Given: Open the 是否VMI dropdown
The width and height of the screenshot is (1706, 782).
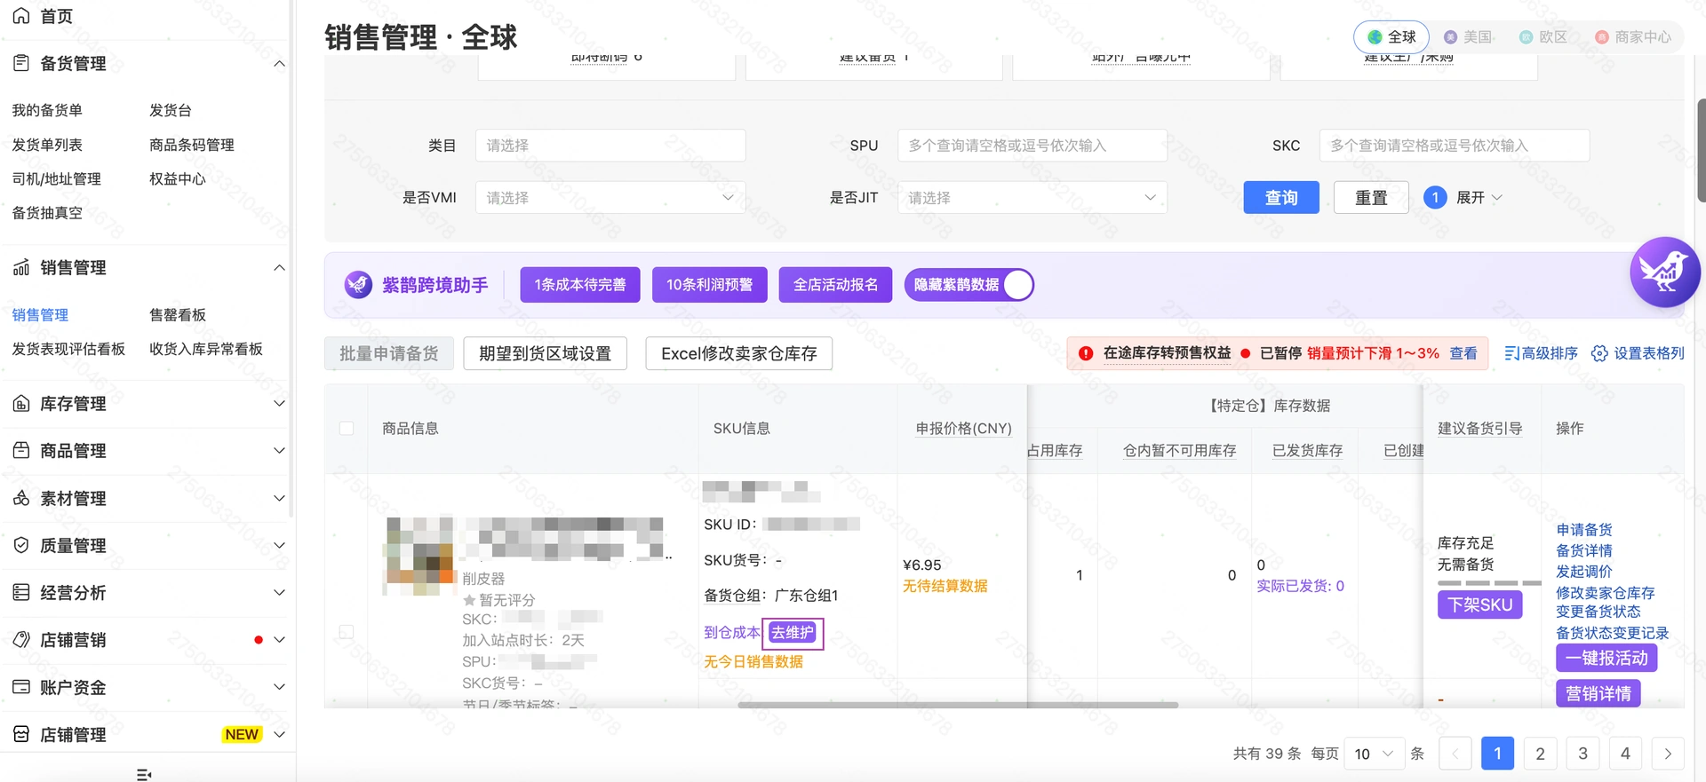Looking at the screenshot, I should pos(610,197).
